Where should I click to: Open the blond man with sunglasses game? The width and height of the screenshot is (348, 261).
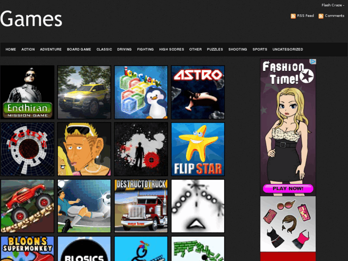click(x=84, y=149)
